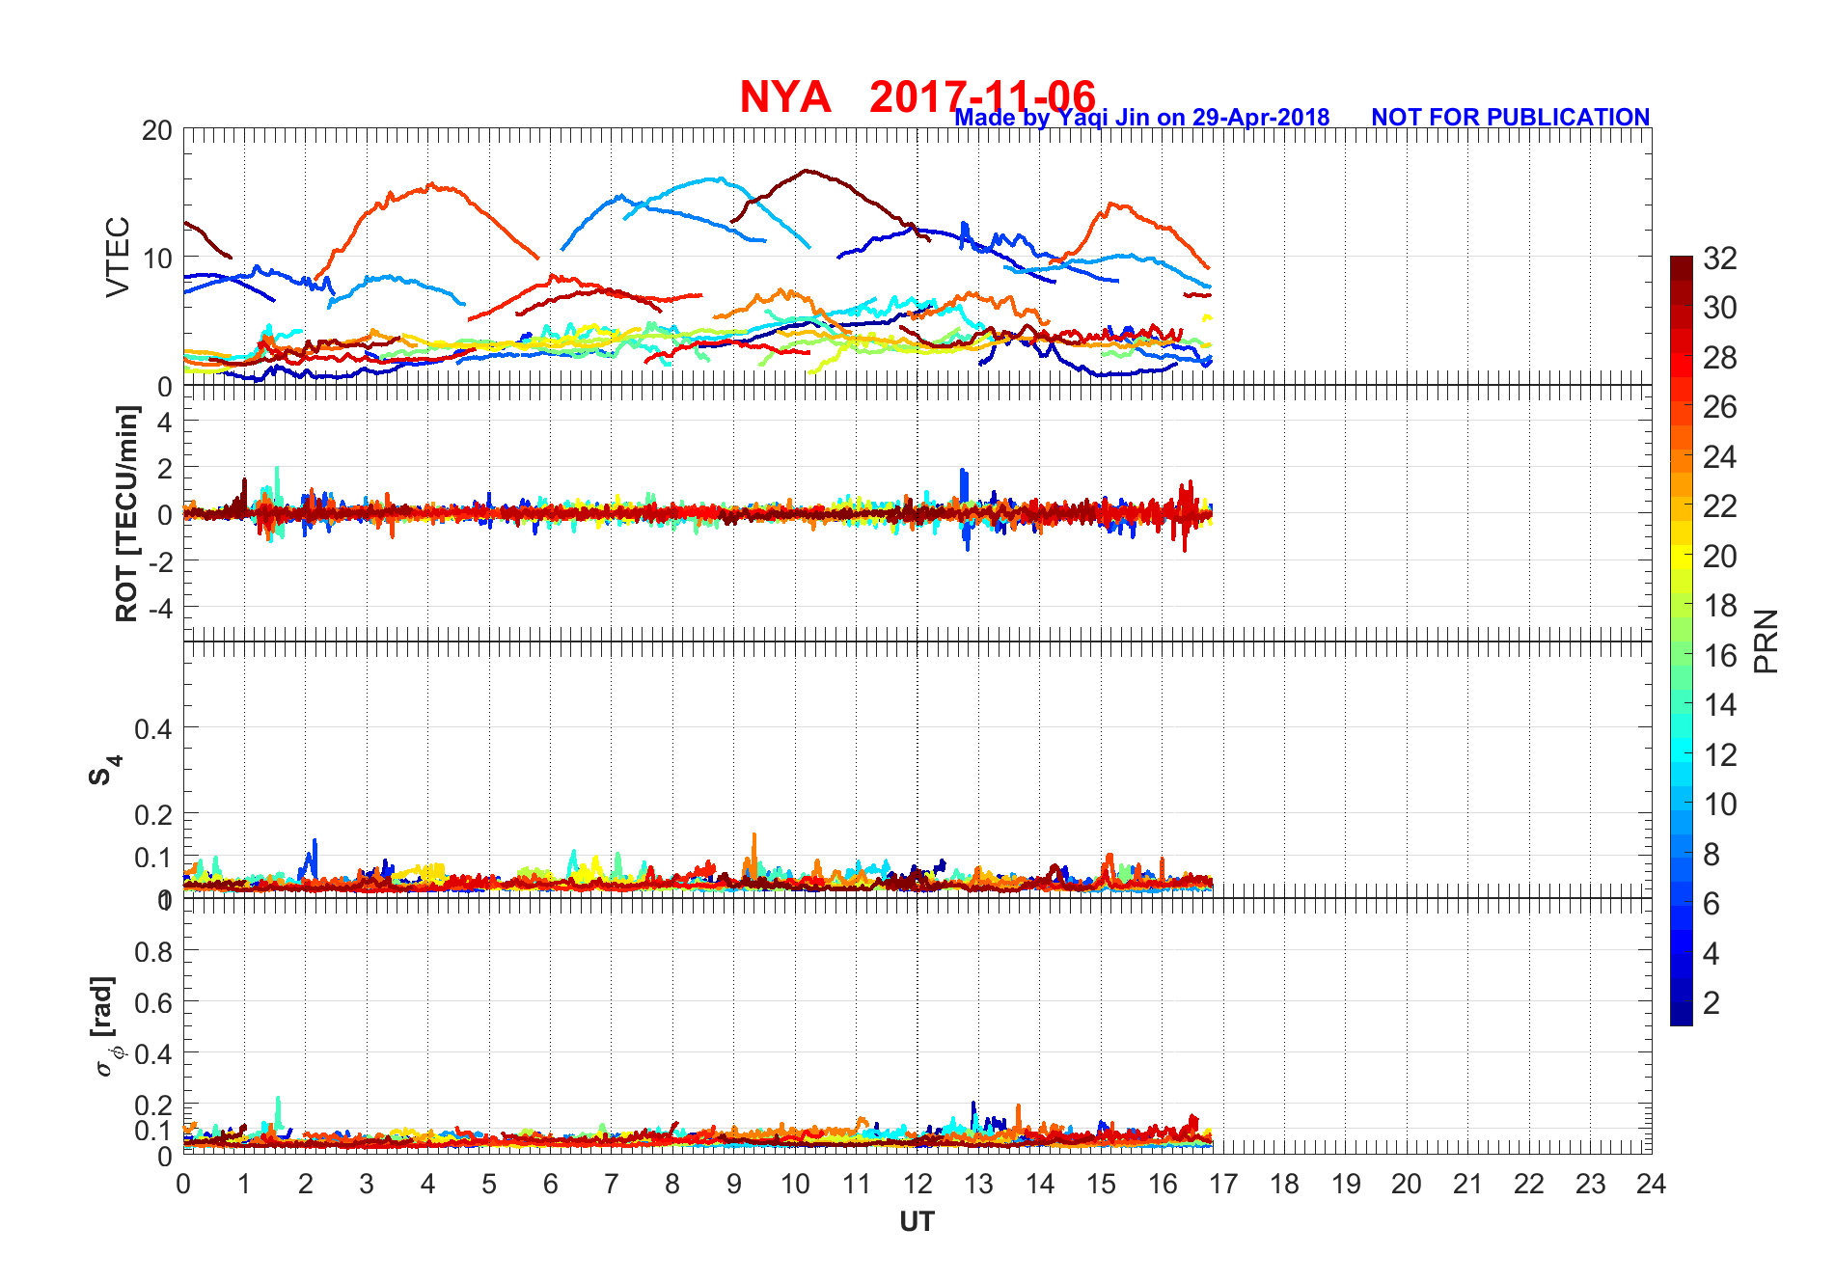Click the "NOT FOR PUBLICATION" notice

[1511, 117]
